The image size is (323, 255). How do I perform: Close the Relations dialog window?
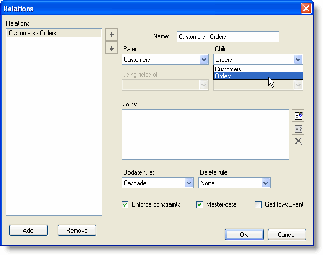tap(305, 9)
